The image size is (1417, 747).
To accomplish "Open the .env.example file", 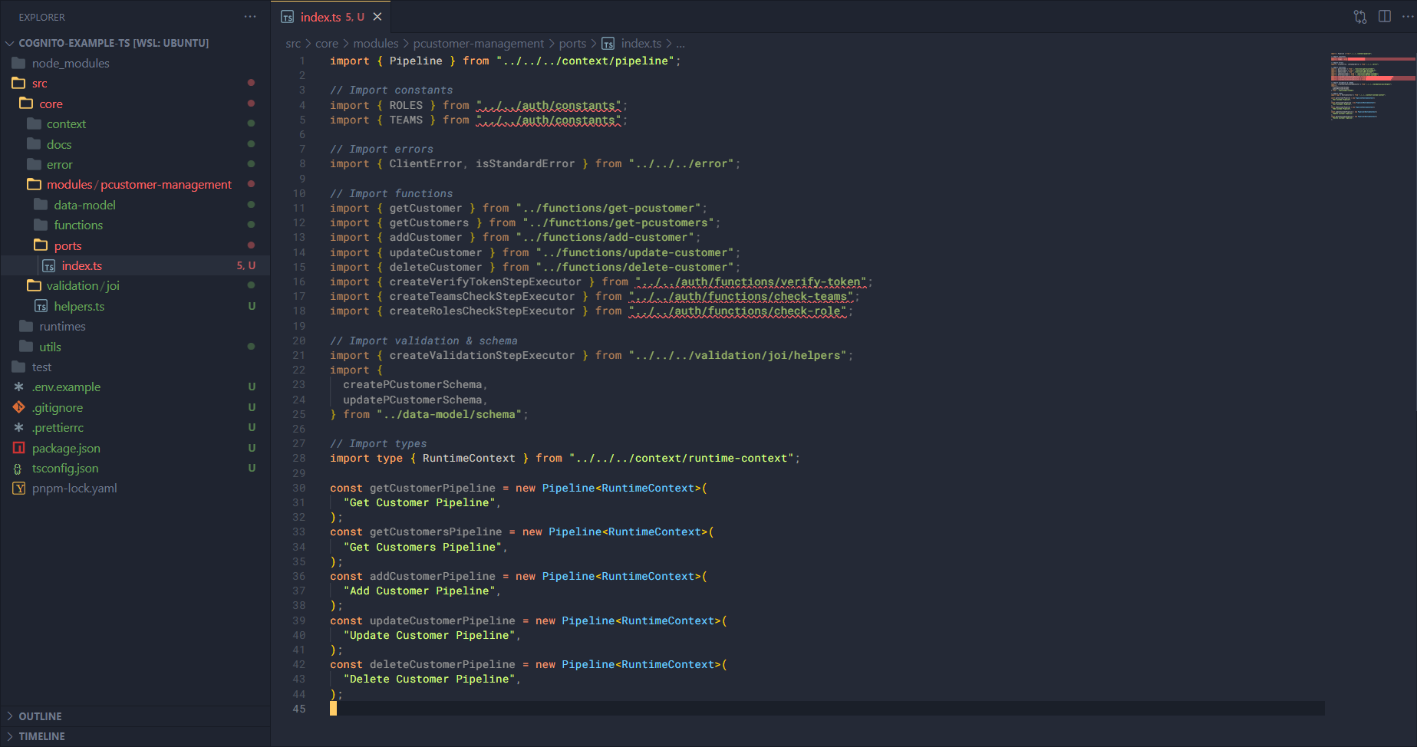I will coord(66,387).
